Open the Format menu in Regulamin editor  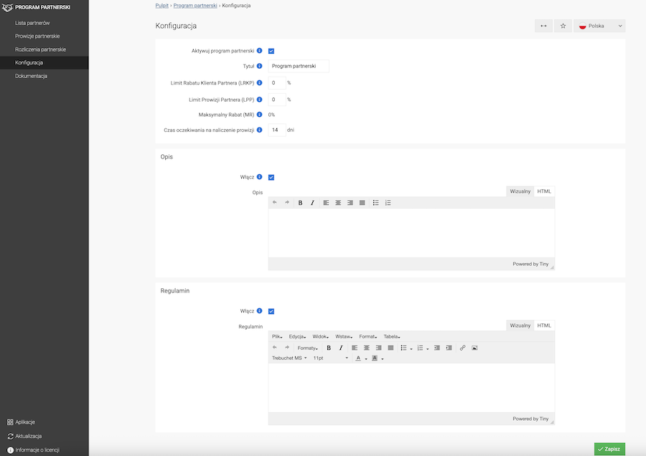click(x=368, y=337)
